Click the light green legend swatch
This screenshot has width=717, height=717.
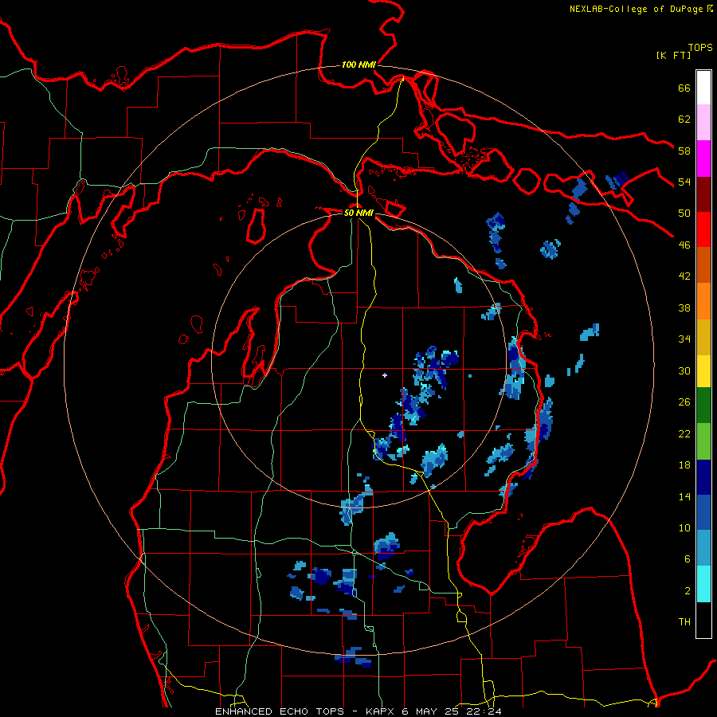pos(703,441)
